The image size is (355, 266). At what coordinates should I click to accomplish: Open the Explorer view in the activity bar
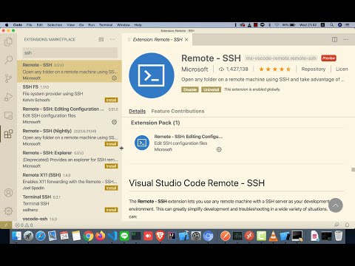point(8,41)
